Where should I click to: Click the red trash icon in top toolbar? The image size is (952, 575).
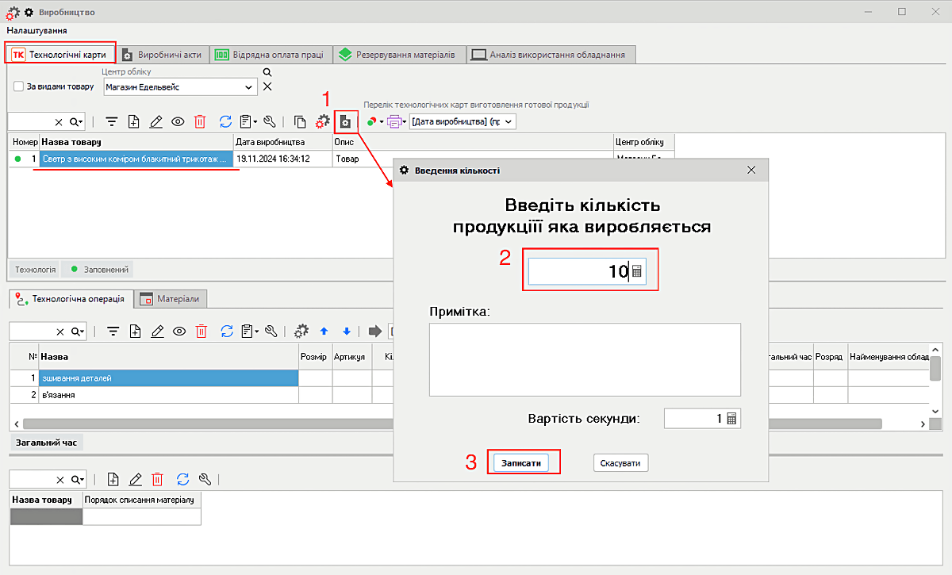point(200,121)
